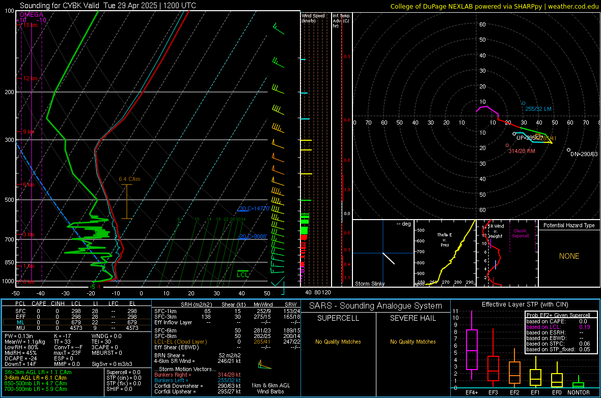Click the 'K = -17' index value
The image size is (601, 398).
(x=63, y=336)
